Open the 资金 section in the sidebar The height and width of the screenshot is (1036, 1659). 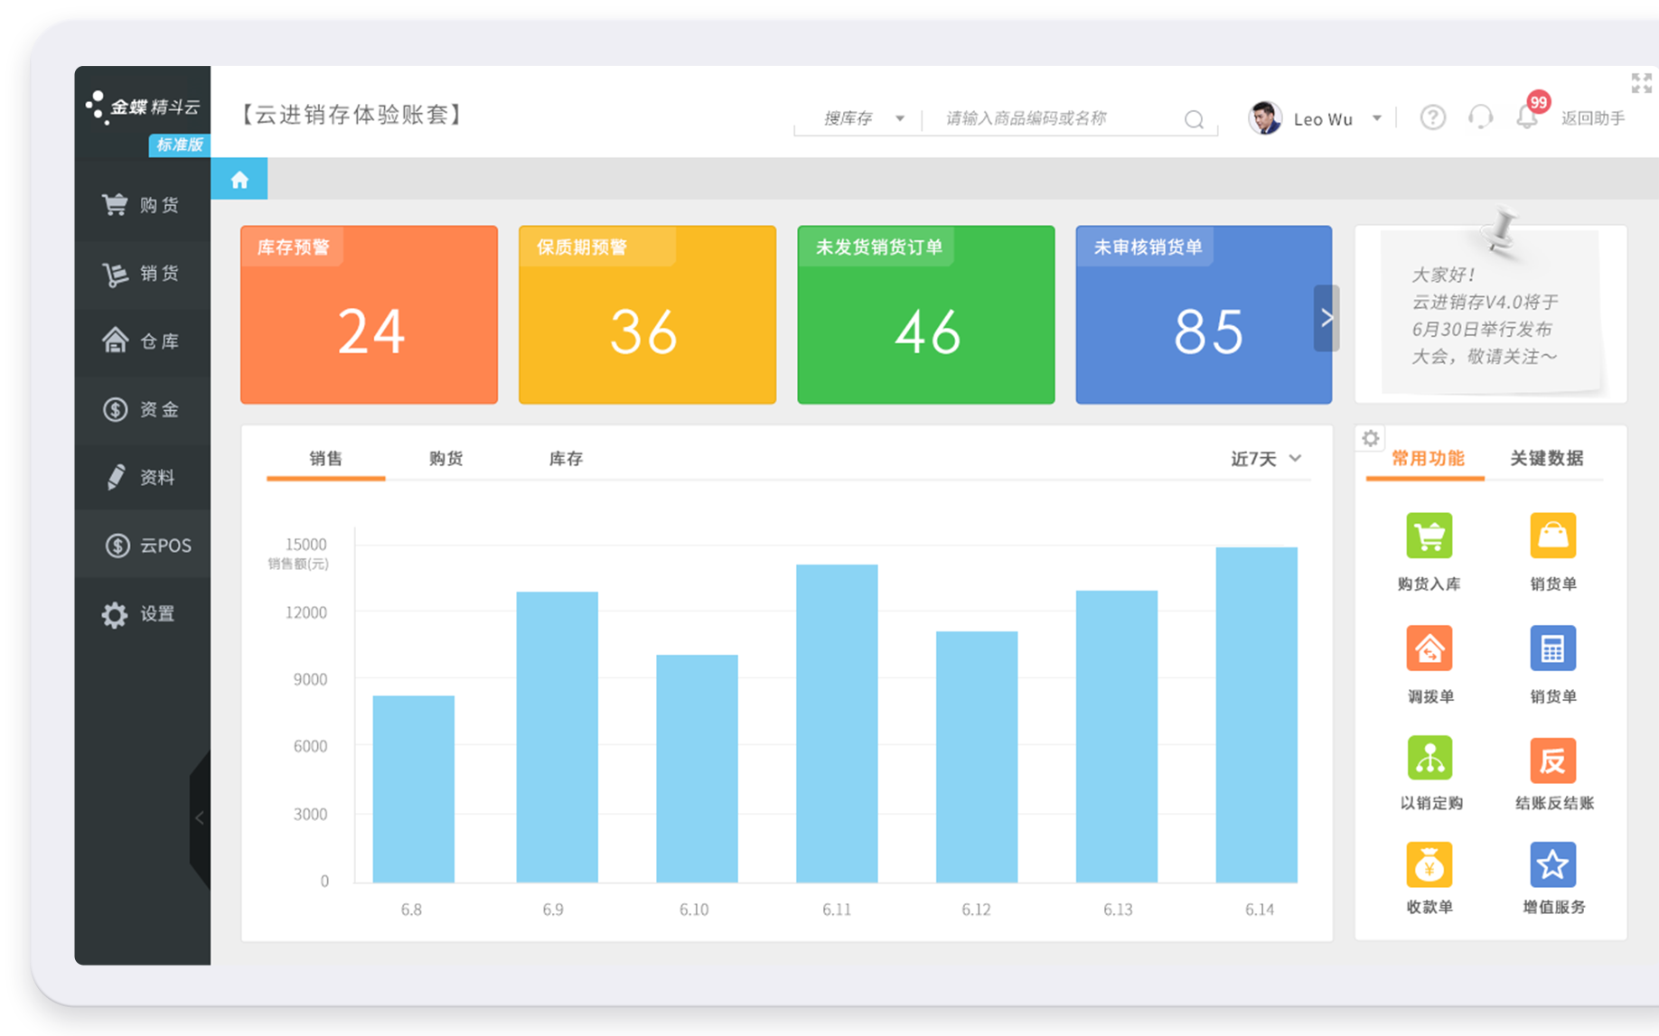pos(140,409)
